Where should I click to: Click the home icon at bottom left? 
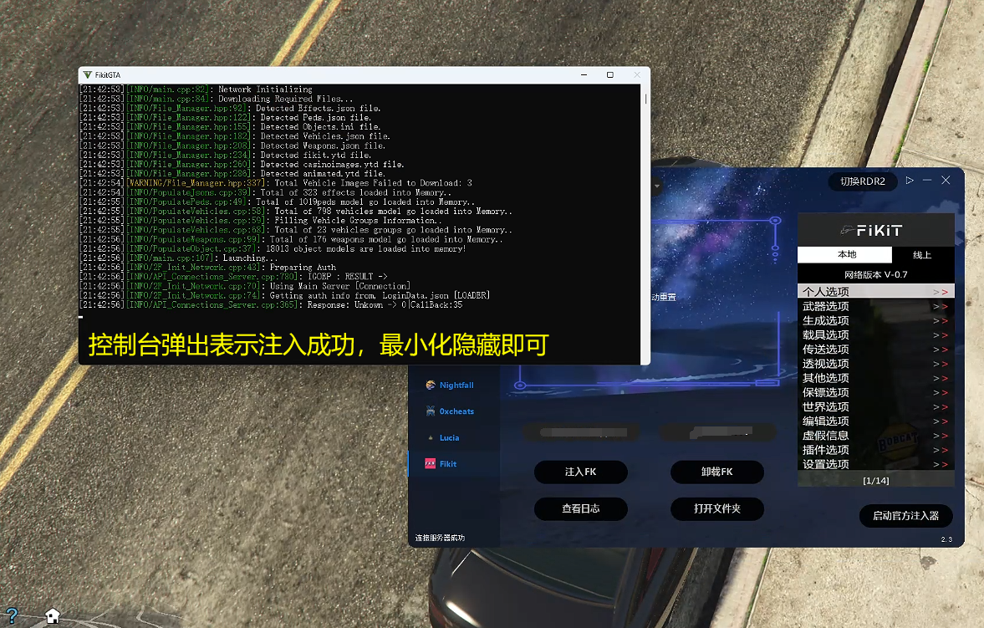coord(53,615)
